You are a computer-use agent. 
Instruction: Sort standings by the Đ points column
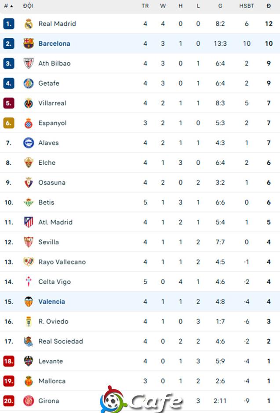(269, 6)
